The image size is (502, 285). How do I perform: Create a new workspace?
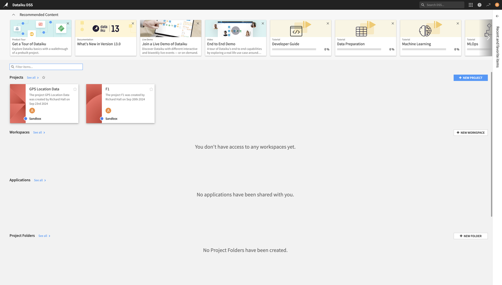[x=471, y=133]
